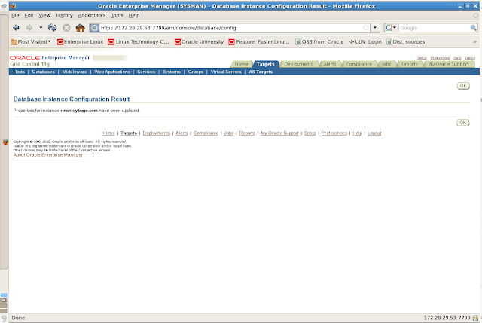Click the site identity icon in address bar
Image resolution: width=482 pixels, height=323 pixels.
click(x=94, y=28)
